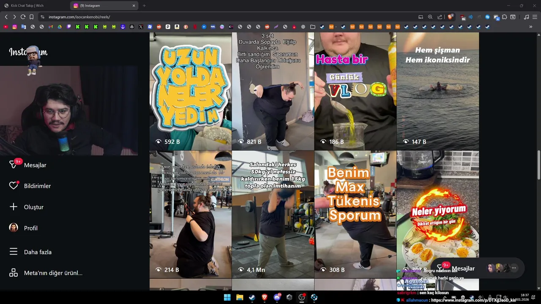Click the Mesajlar messenger icon in sidebar
This screenshot has width=541, height=304.
14,165
